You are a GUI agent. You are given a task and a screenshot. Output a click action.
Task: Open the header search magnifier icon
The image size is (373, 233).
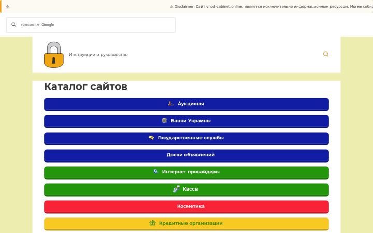pos(326,54)
